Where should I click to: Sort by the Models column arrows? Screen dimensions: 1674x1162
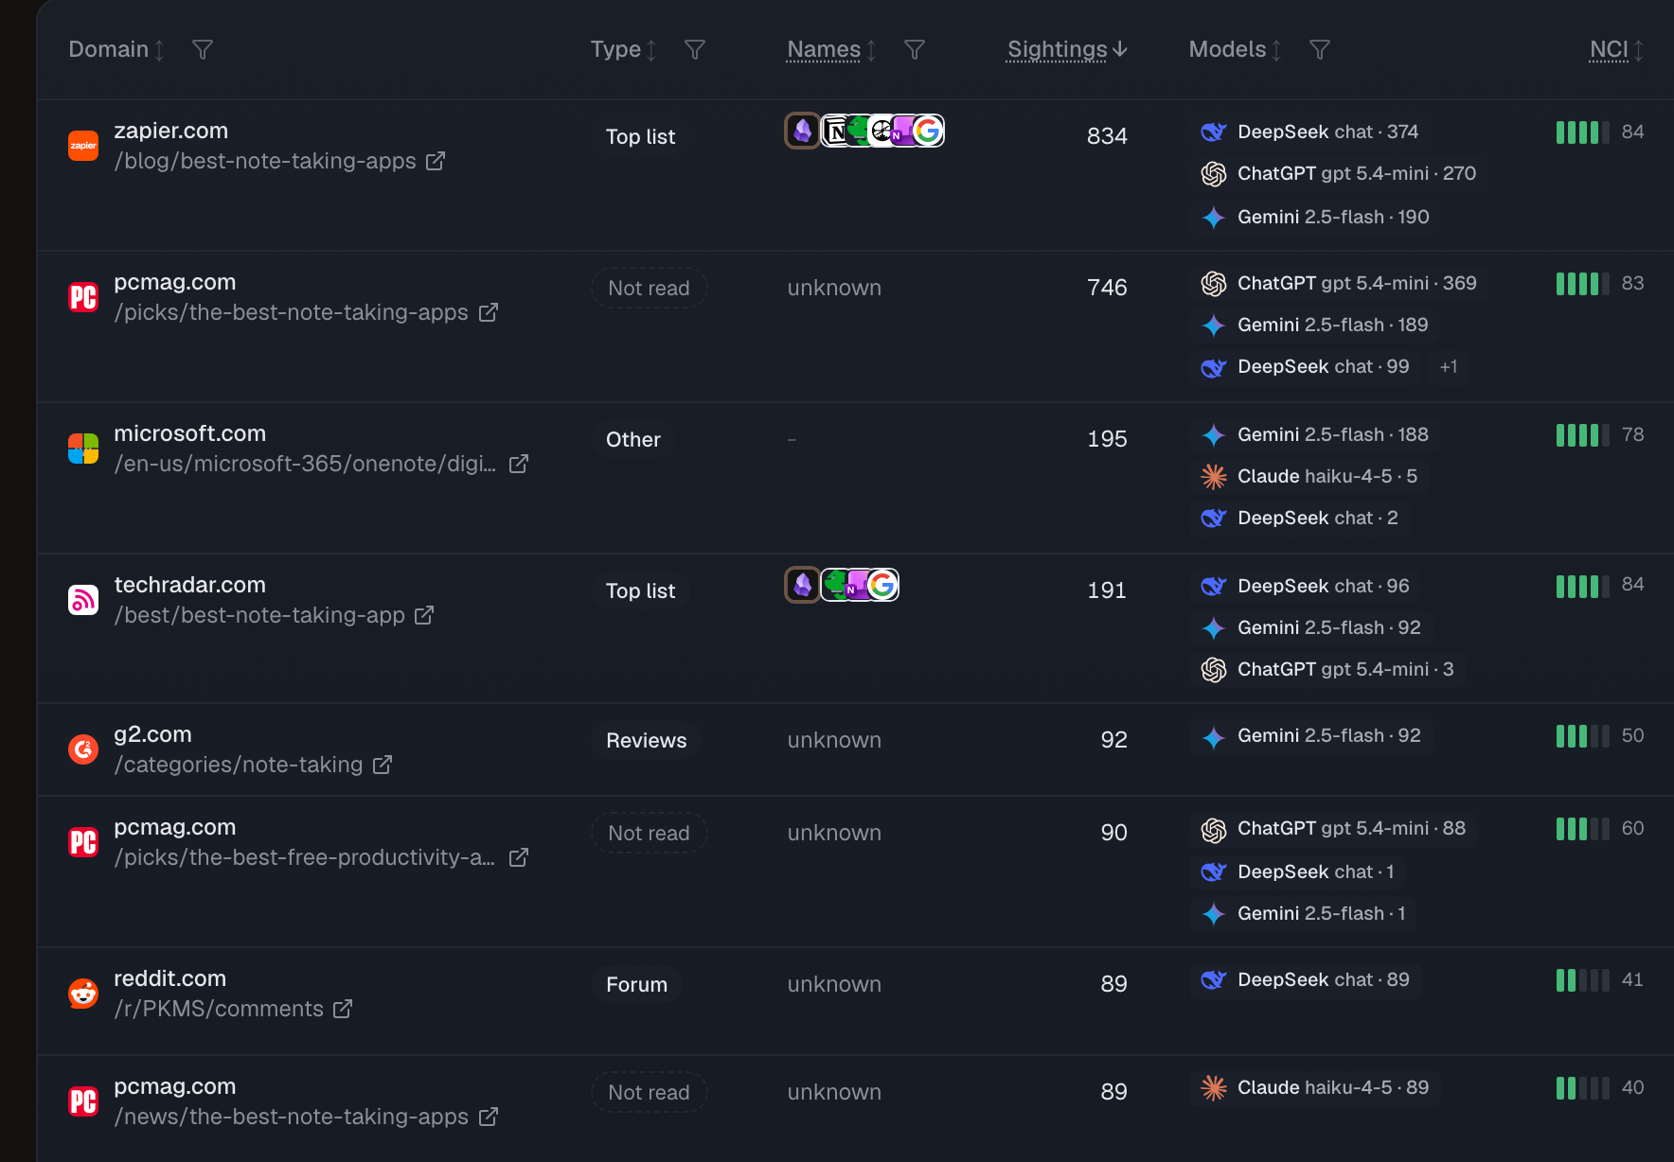(x=1276, y=50)
